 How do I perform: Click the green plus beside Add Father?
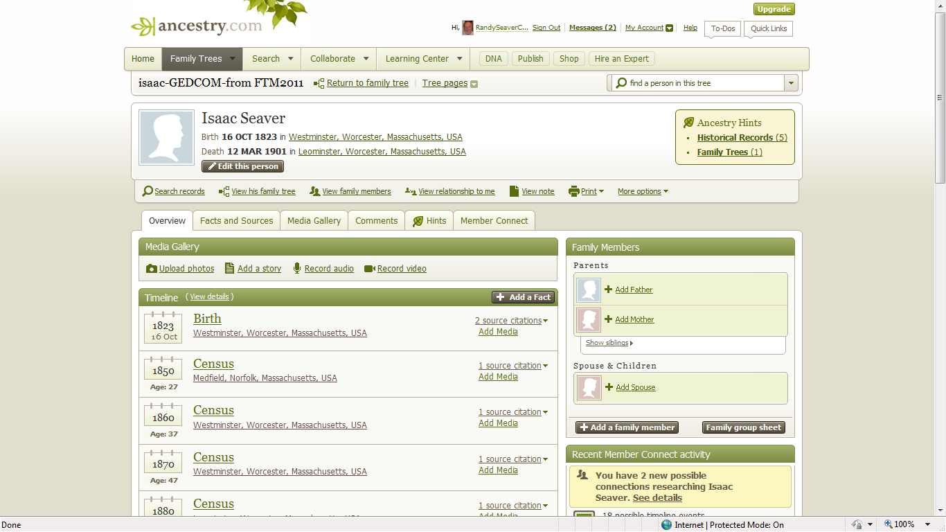pyautogui.click(x=609, y=290)
